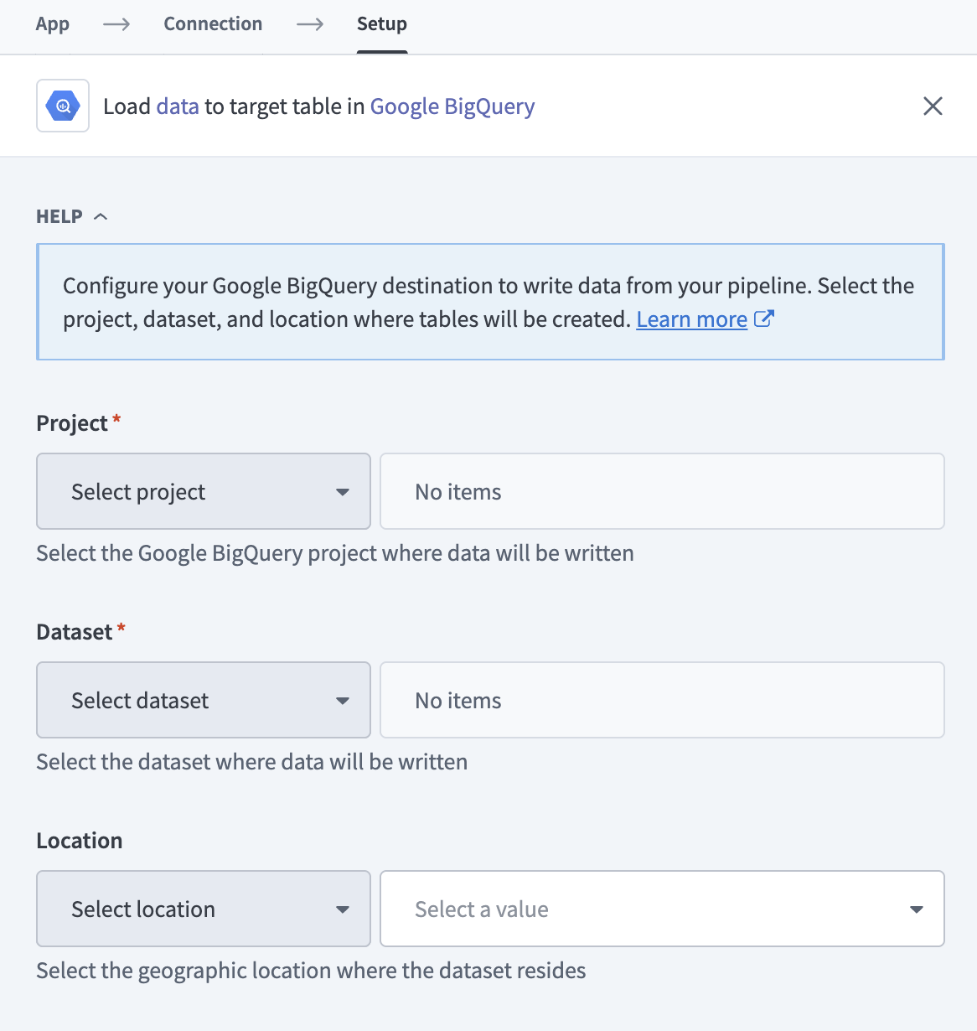
Task: Switch to the App step
Action: 52,24
